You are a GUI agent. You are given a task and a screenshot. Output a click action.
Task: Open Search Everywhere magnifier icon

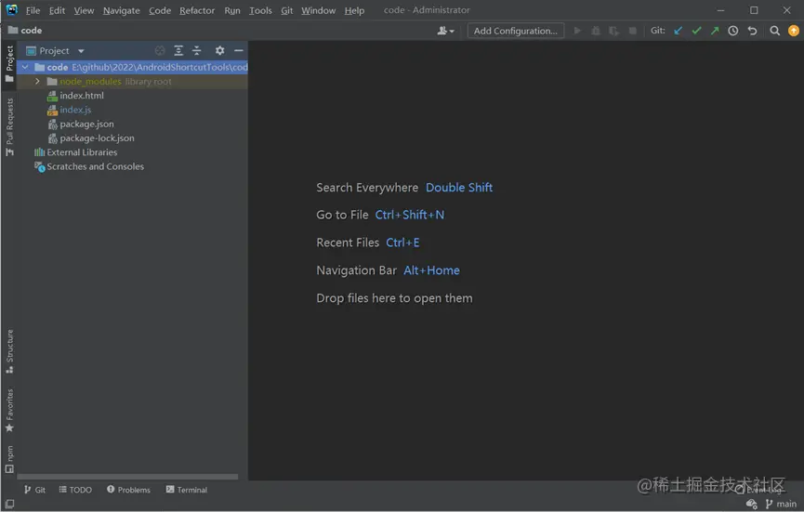[x=775, y=31]
